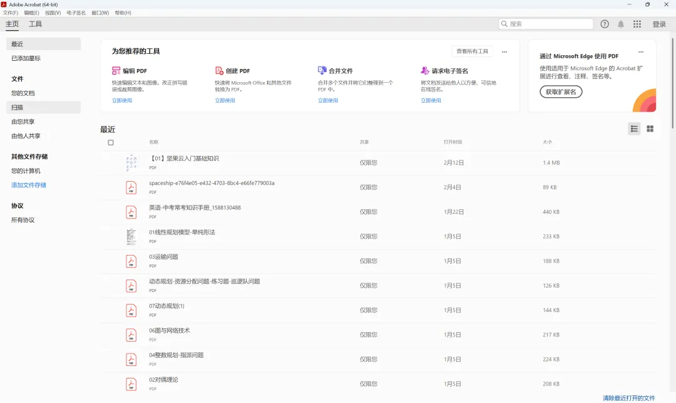
Task: Switch to list view icon
Action: pyautogui.click(x=634, y=128)
